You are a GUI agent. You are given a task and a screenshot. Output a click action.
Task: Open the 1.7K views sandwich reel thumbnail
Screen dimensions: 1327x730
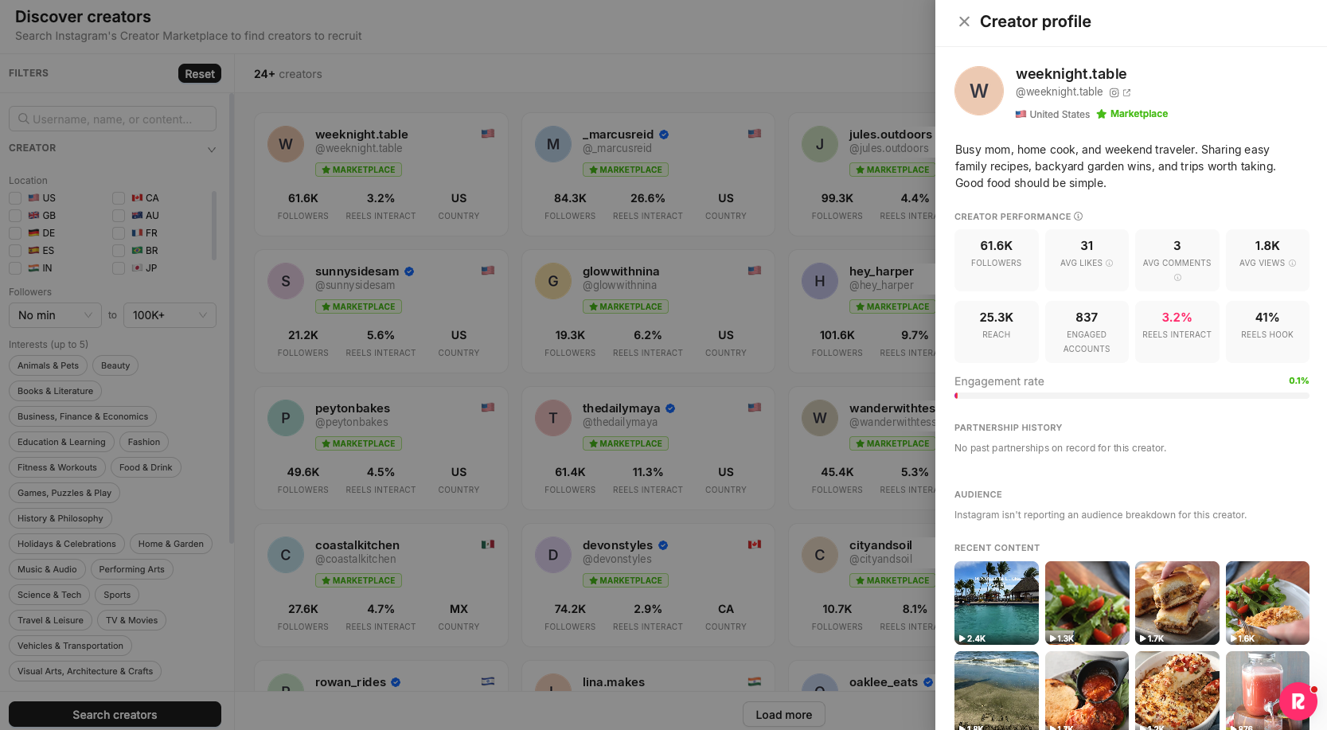tap(1177, 603)
